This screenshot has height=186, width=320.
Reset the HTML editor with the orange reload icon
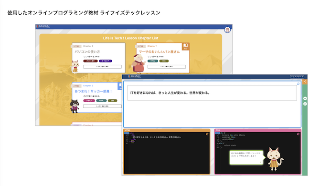click(207, 134)
